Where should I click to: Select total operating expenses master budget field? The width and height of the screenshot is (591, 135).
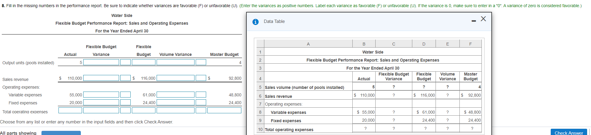click(x=224, y=110)
